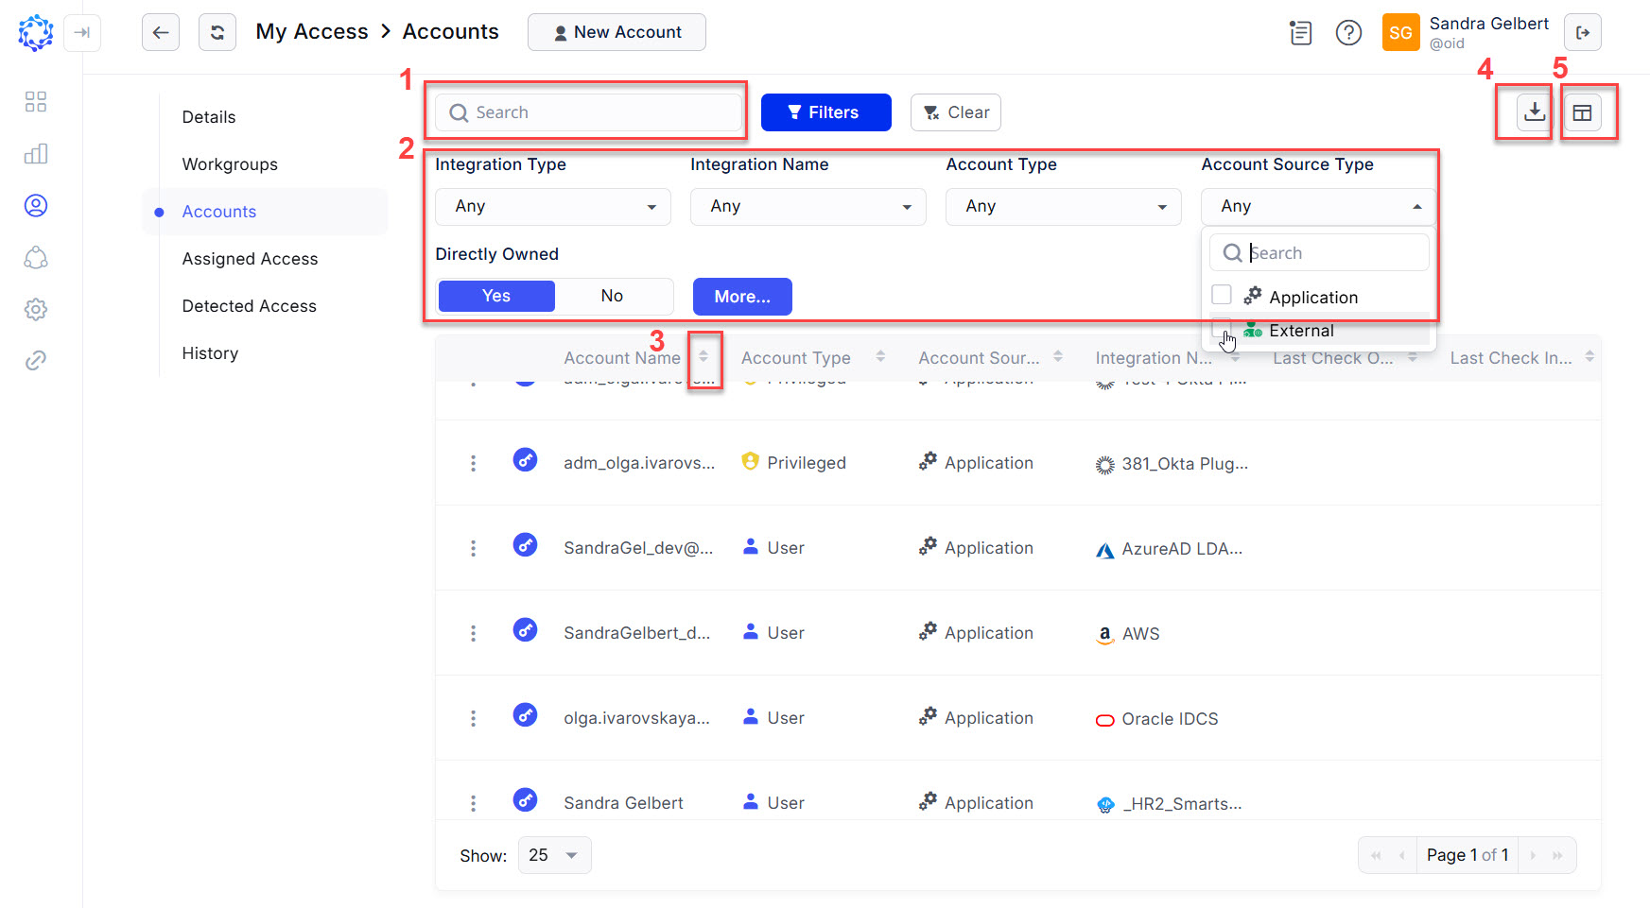Click the app logo icon
The height and width of the screenshot is (908, 1650).
coord(36,32)
